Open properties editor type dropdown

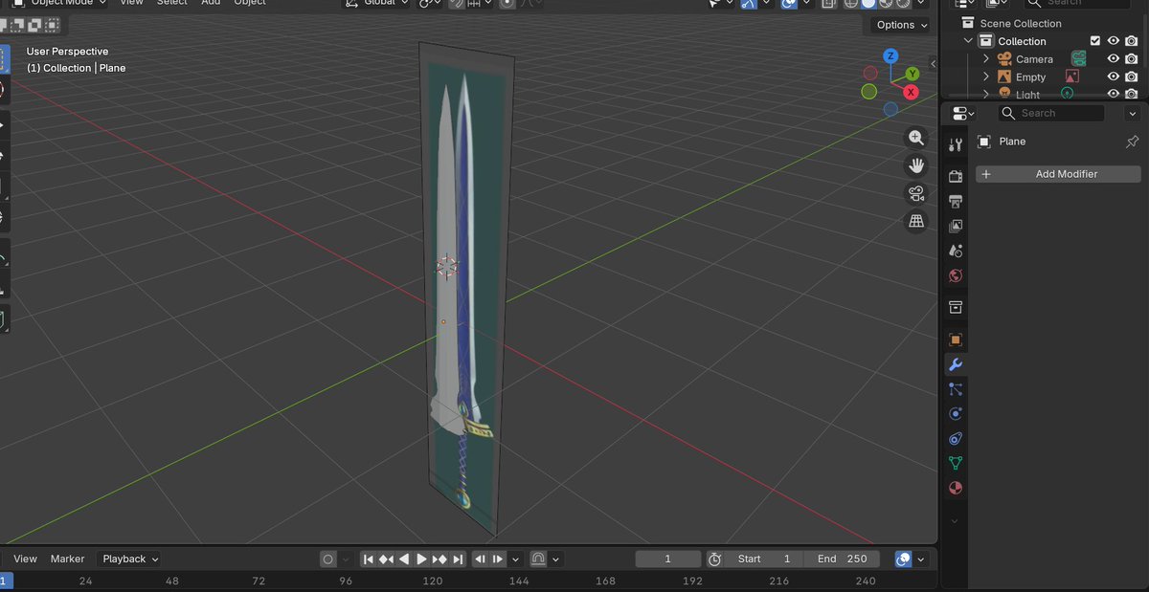click(963, 113)
